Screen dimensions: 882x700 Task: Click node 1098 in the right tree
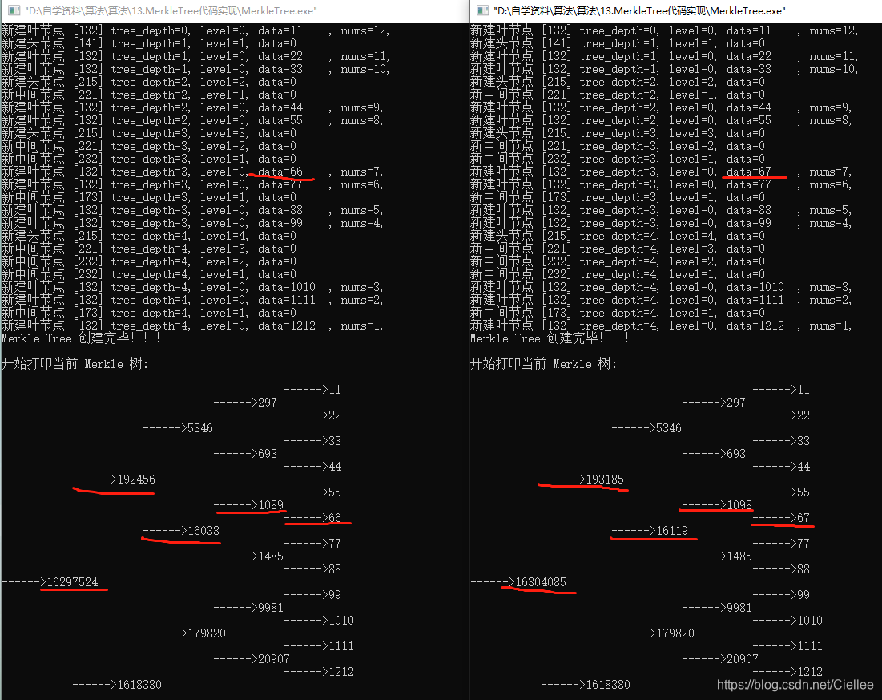(739, 504)
